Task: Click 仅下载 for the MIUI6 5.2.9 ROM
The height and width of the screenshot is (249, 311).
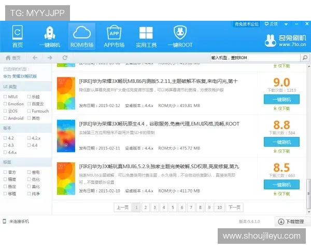Action: point(281,193)
